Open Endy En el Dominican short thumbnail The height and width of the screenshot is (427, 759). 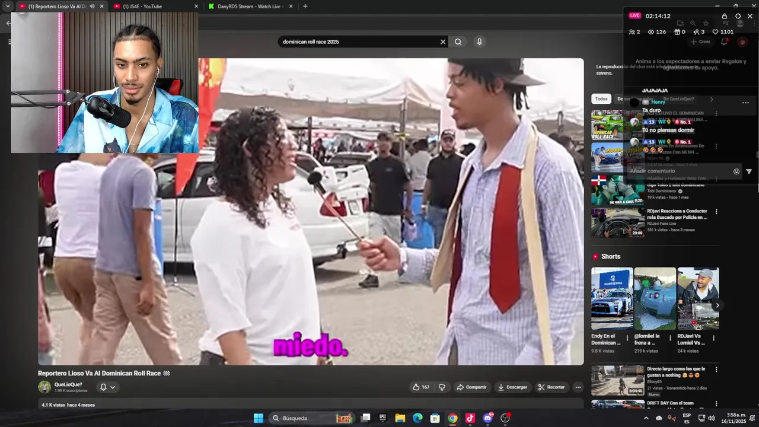coord(612,298)
